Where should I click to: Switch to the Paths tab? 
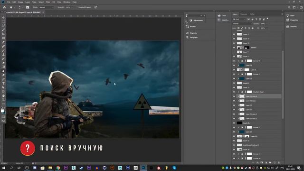[x=252, y=14]
